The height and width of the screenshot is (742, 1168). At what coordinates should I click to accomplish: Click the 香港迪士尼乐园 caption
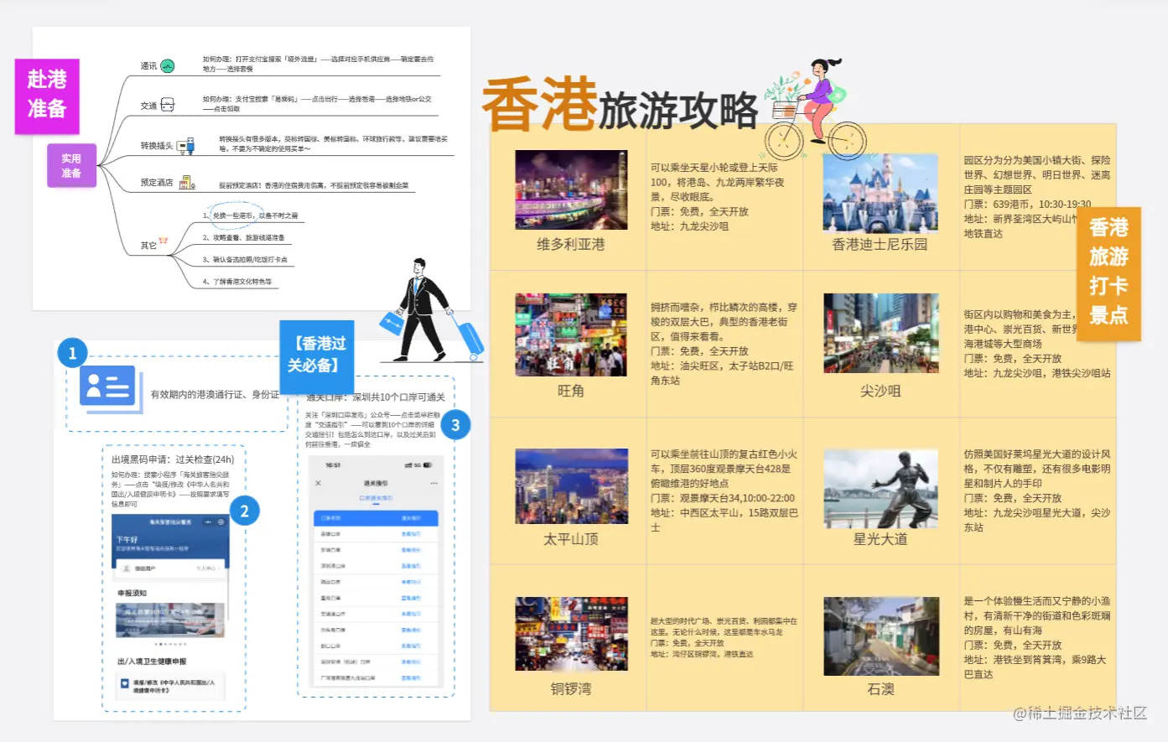[x=880, y=245]
